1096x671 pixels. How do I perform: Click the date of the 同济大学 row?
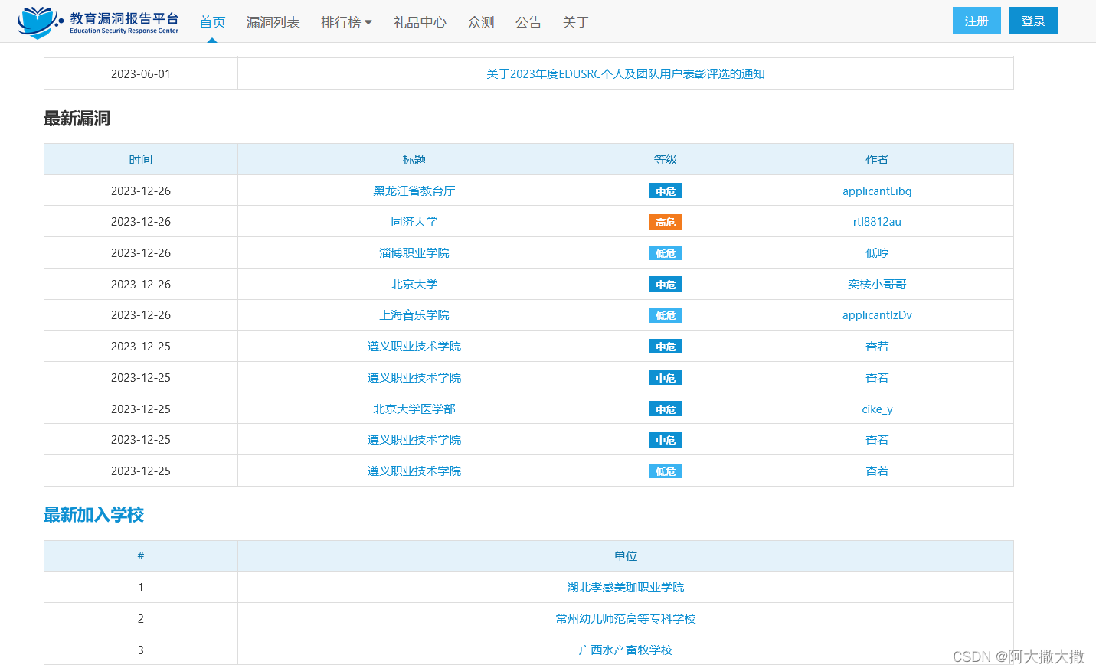point(141,222)
